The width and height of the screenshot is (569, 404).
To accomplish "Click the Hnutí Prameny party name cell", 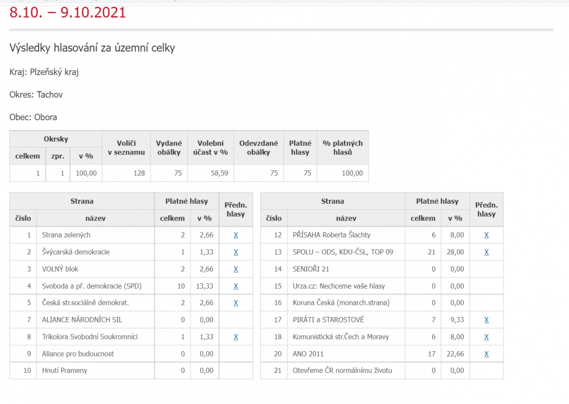I will [x=64, y=371].
